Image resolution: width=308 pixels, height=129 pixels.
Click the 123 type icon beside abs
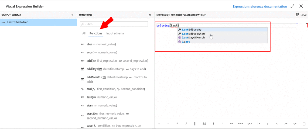coord(83,44)
